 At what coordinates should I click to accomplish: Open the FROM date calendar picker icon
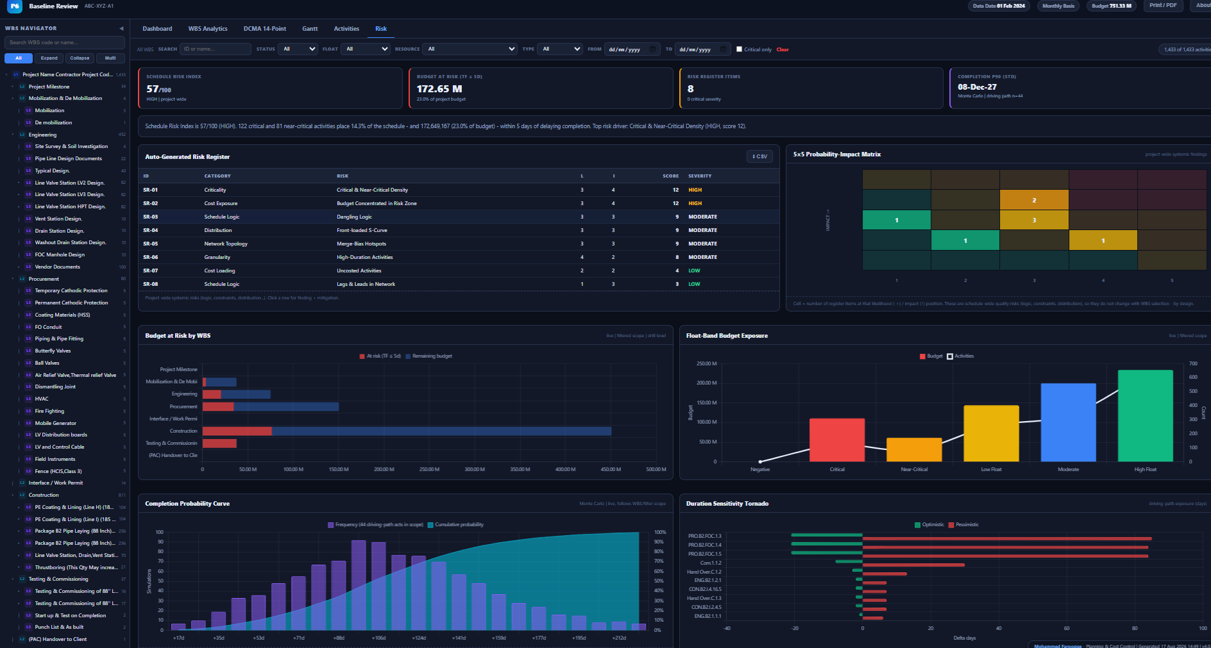click(x=652, y=49)
